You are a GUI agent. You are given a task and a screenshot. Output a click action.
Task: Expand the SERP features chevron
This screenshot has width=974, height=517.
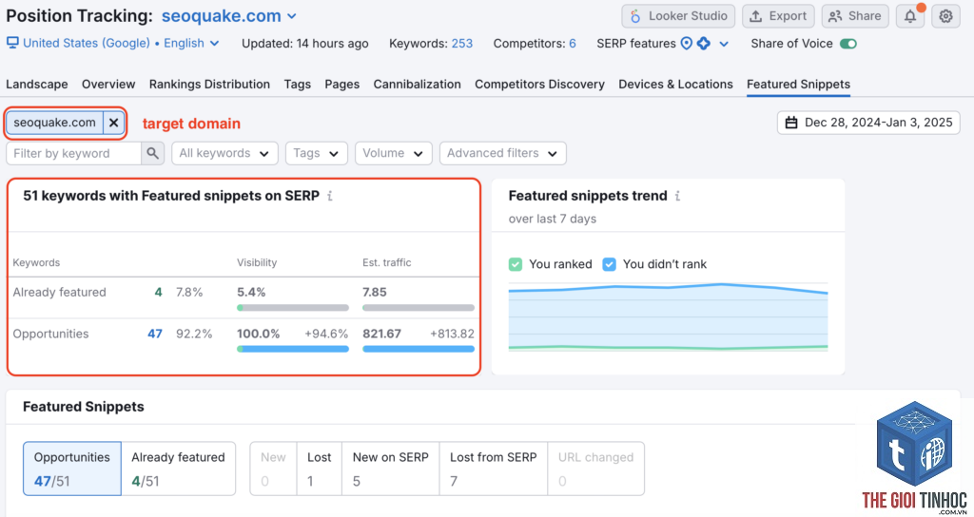pos(724,44)
